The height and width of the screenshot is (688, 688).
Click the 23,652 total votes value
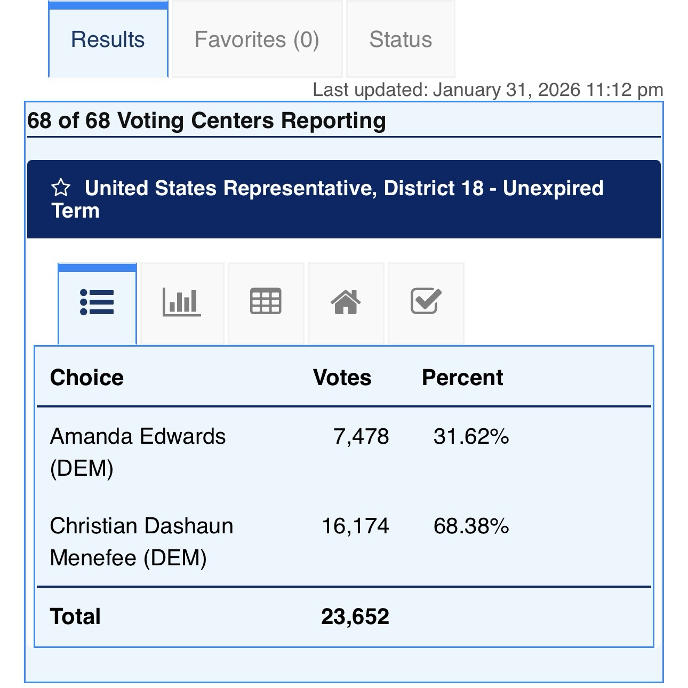coord(355,617)
